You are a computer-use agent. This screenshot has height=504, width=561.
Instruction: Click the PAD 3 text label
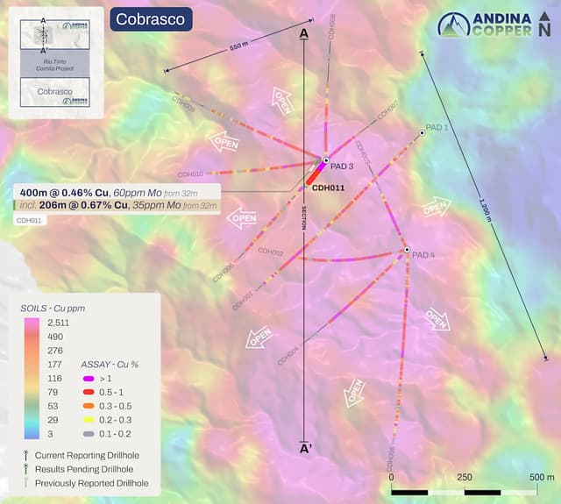coord(342,167)
